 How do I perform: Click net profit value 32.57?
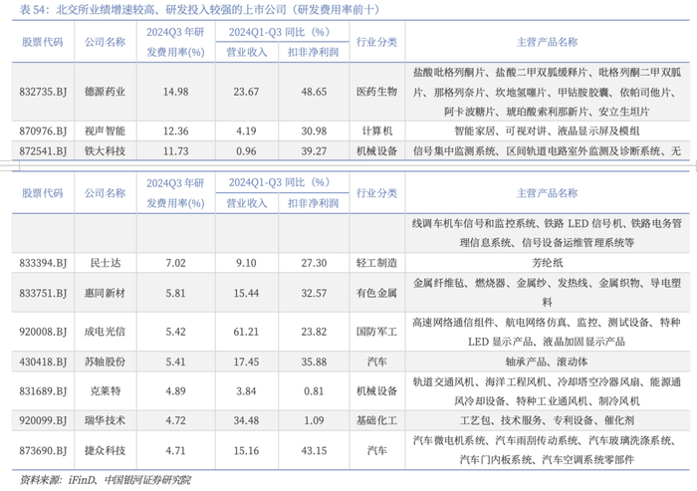click(314, 293)
